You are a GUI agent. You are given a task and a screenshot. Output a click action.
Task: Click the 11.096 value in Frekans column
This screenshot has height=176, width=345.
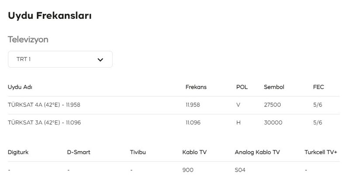pyautogui.click(x=193, y=123)
